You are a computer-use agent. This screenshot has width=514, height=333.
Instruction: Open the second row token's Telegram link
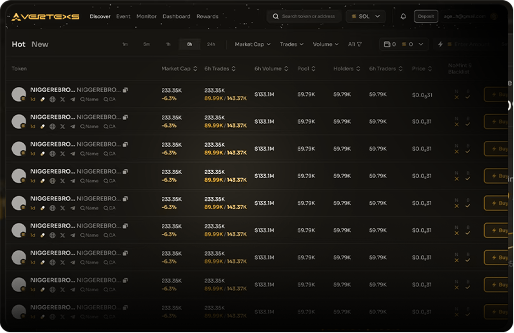click(73, 127)
